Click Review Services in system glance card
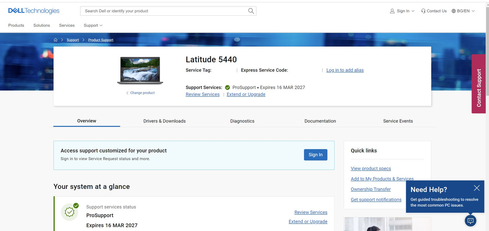489x231 pixels. [x=311, y=212]
